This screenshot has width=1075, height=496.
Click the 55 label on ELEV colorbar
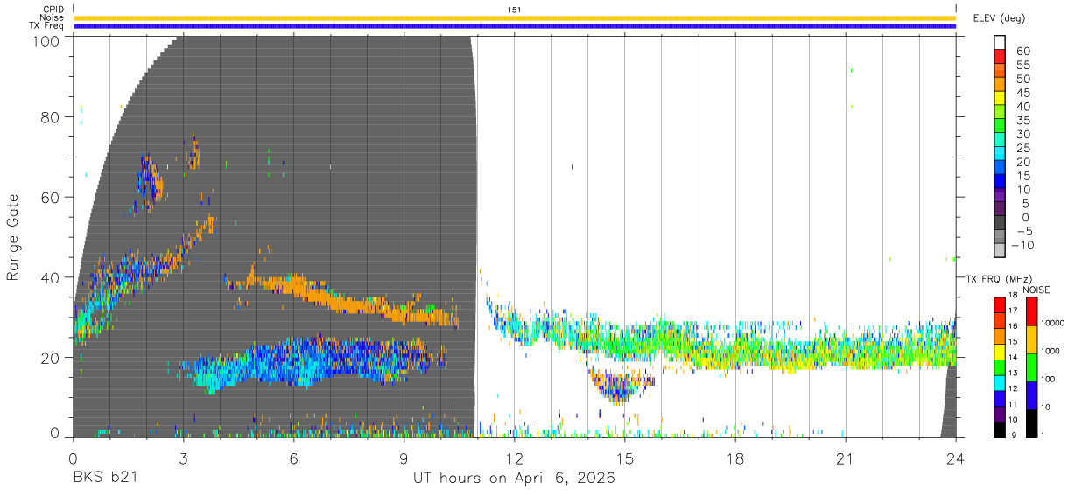click(1022, 65)
